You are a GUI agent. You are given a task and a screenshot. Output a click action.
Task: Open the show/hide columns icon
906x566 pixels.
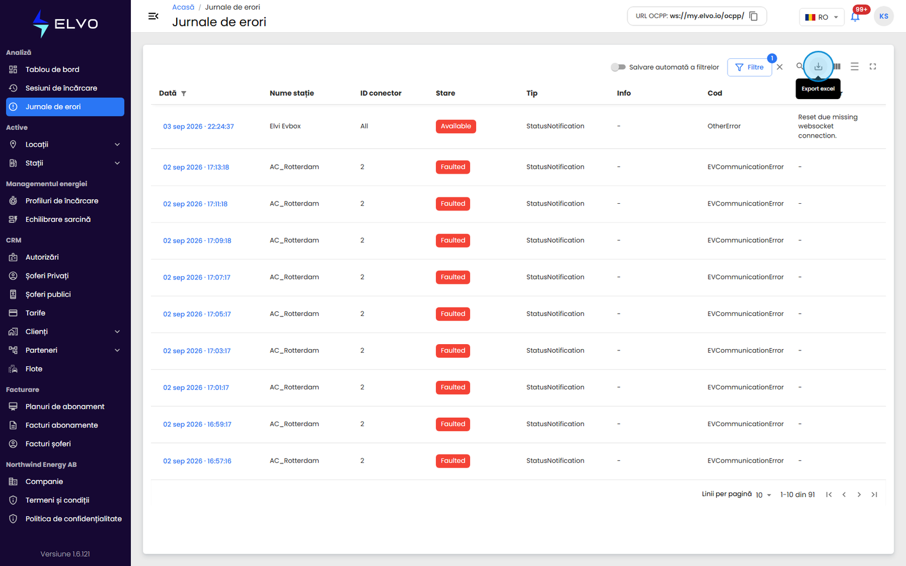coord(837,67)
